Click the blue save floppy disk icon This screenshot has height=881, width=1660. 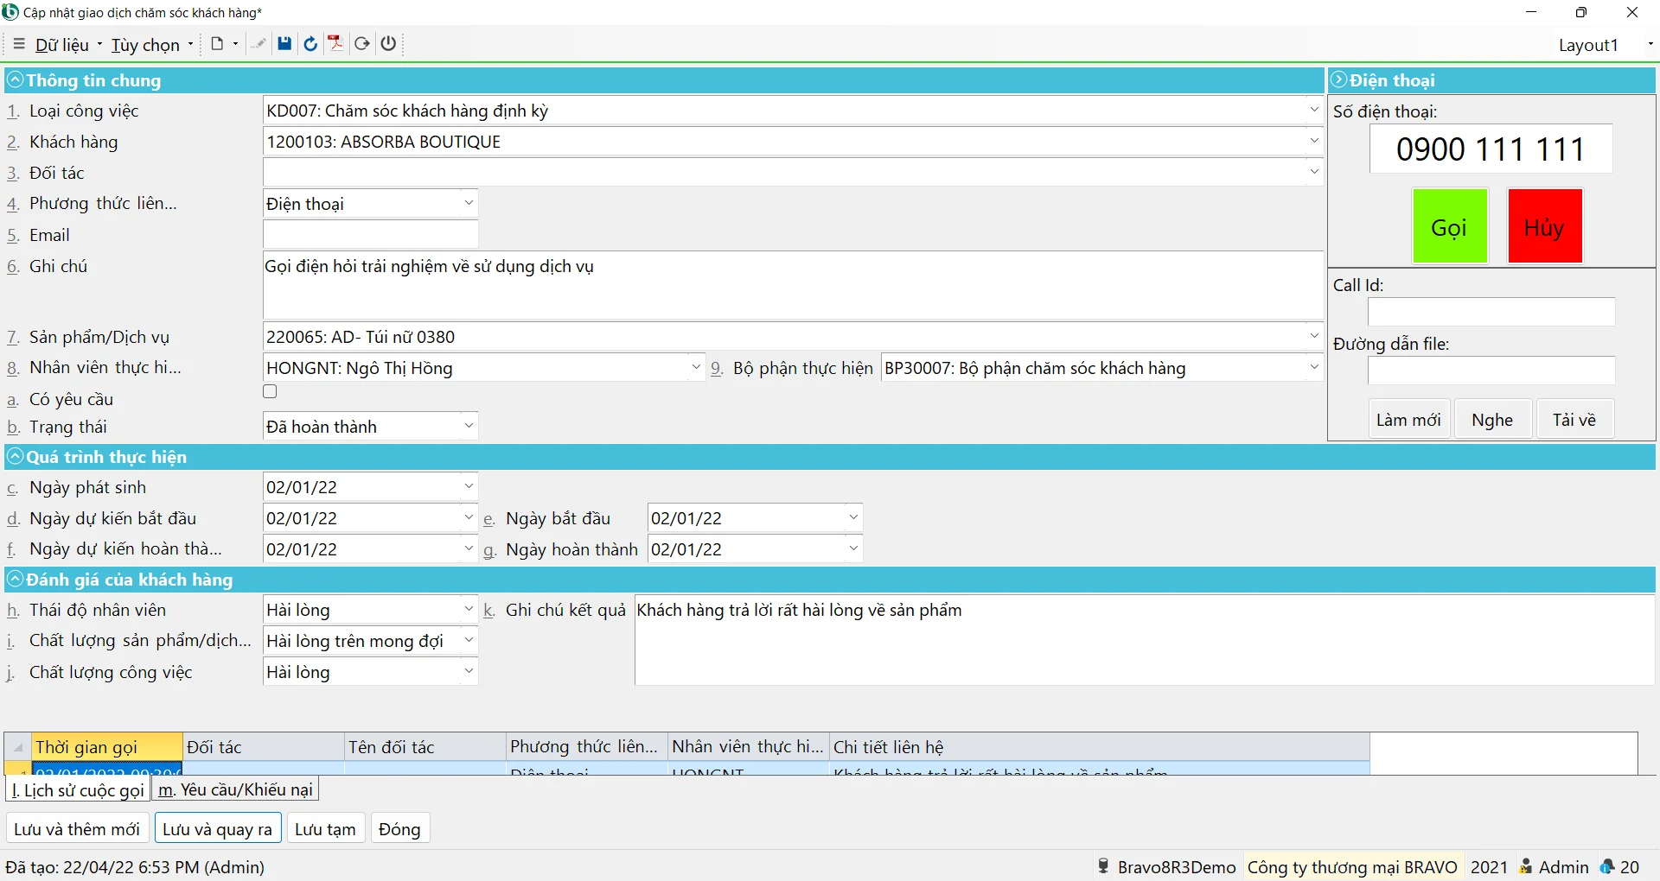[x=284, y=44]
